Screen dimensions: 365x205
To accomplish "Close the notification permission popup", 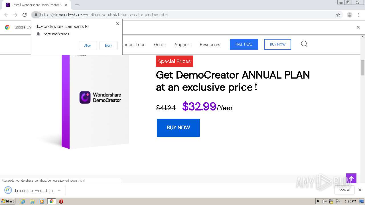I will click(118, 24).
